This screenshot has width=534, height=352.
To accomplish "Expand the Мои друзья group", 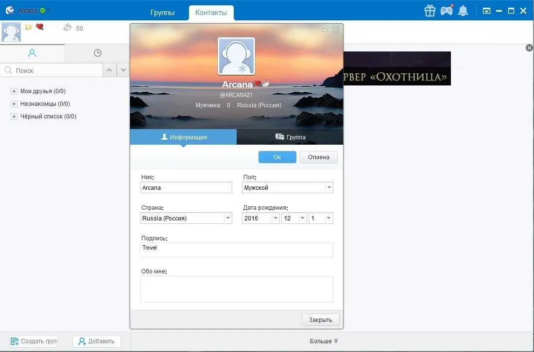I will click(x=14, y=91).
